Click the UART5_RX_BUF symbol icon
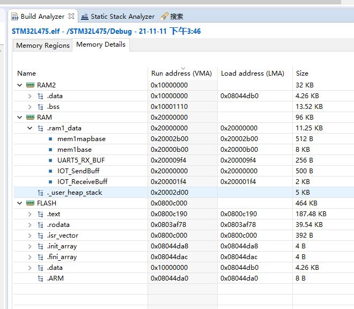This screenshot has width=354, height=309. click(50, 160)
